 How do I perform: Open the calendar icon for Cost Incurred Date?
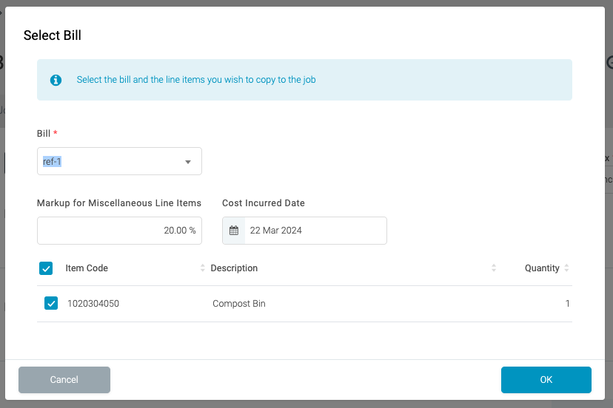click(x=234, y=231)
